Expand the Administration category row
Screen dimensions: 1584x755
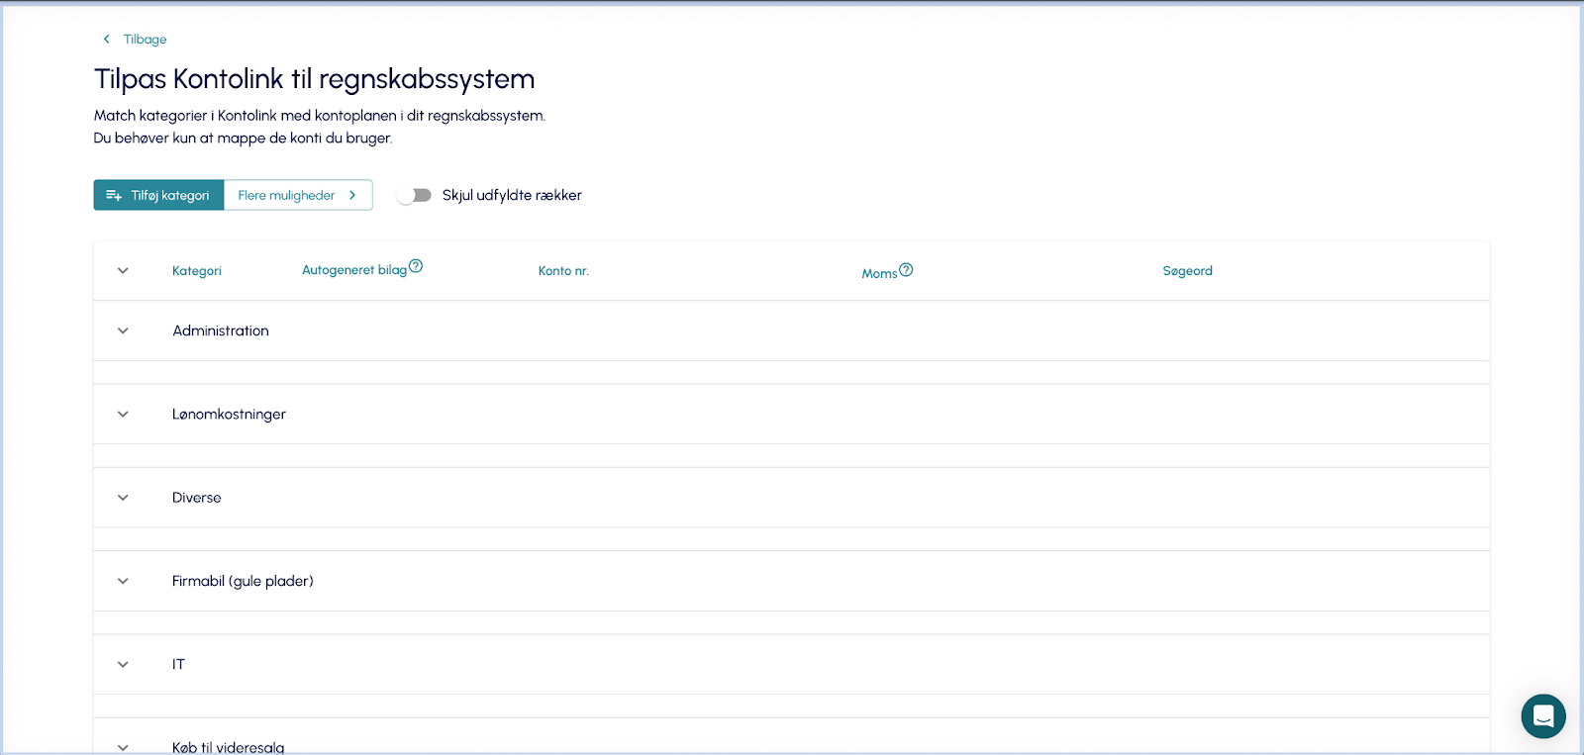[x=123, y=330]
